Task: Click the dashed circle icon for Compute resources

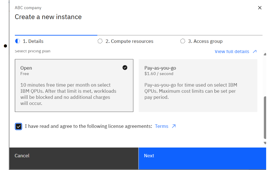Action: [100, 41]
